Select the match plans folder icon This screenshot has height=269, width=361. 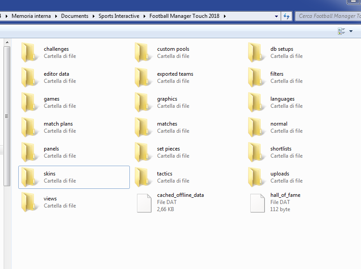pos(29,127)
